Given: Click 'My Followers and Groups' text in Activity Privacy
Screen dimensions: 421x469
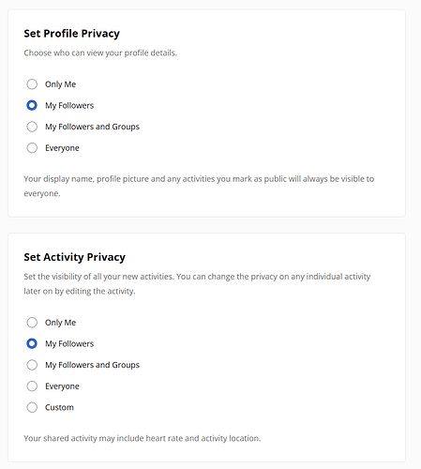Looking at the screenshot, I should [x=92, y=365].
